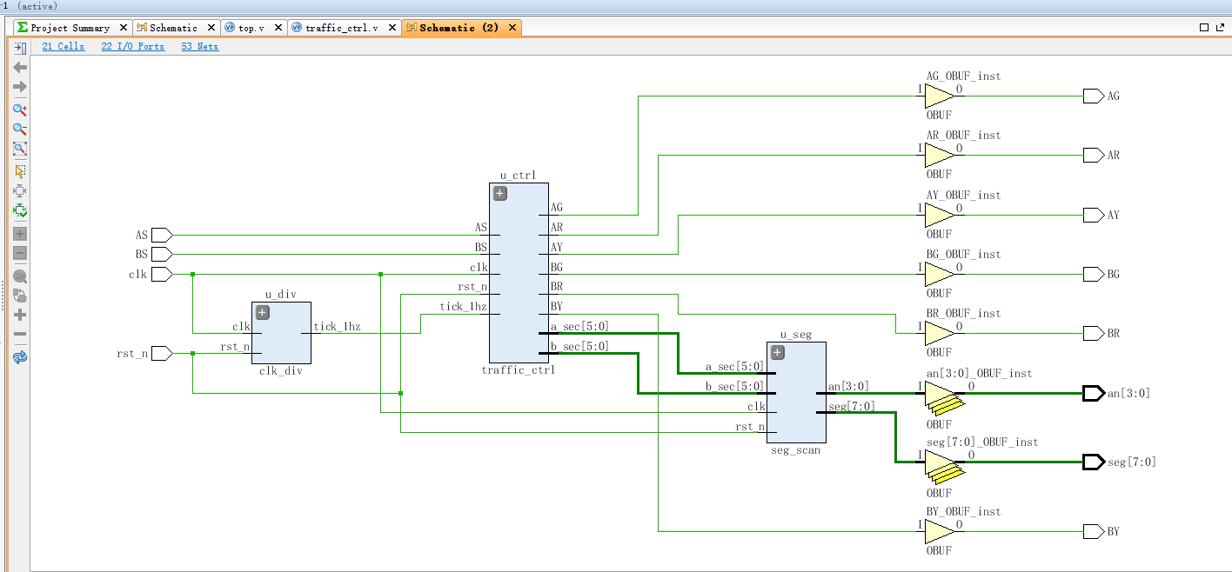The height and width of the screenshot is (572, 1232).
Task: Select the BY output port
Action: (1094, 531)
